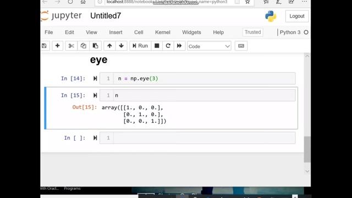Click the Out[15] output prompt
Viewport: 352px width, 198px height.
[84, 107]
